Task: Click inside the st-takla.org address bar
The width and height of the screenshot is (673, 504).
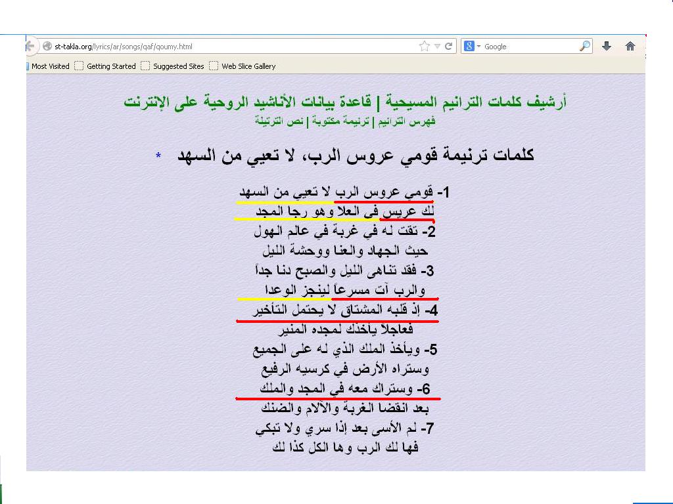Action: 230,47
